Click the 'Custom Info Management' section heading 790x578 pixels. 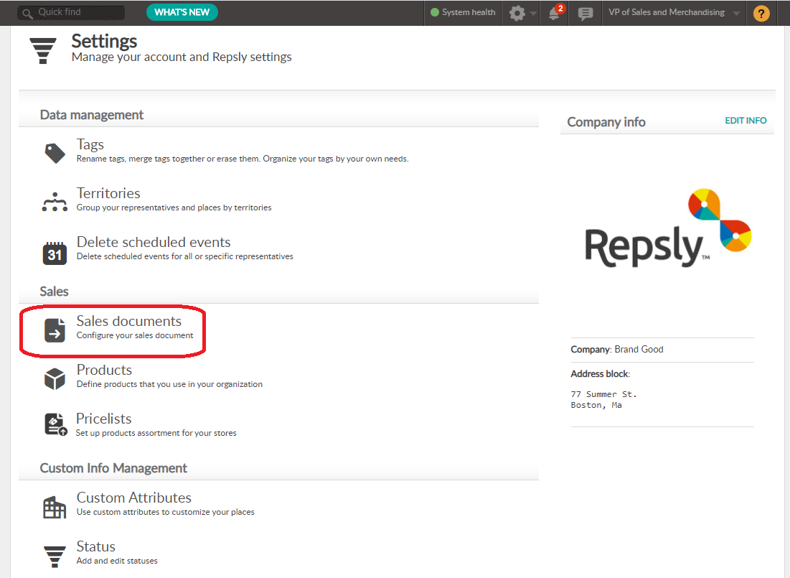click(x=113, y=468)
